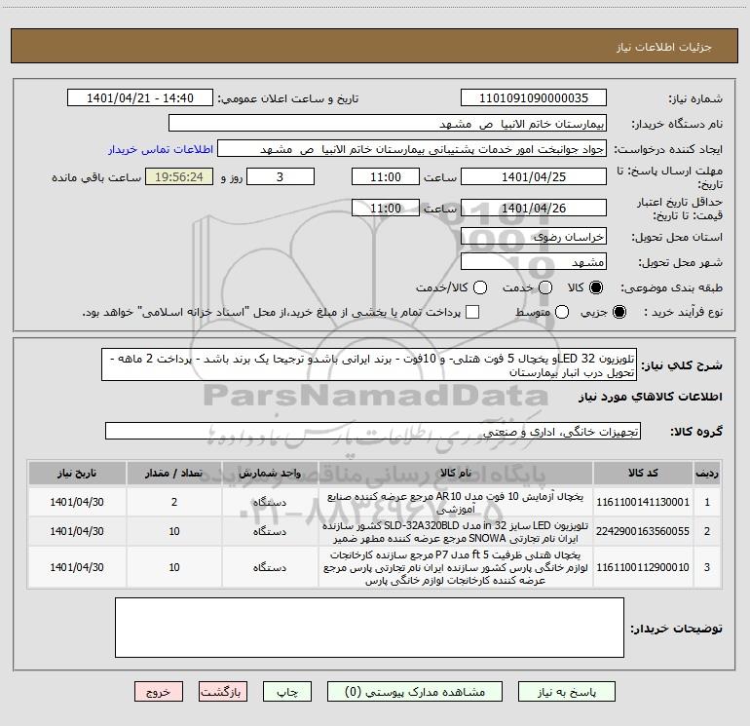Click the empty توضیحات خریدار text area
The height and width of the screenshot is (726, 750).
(x=369, y=628)
